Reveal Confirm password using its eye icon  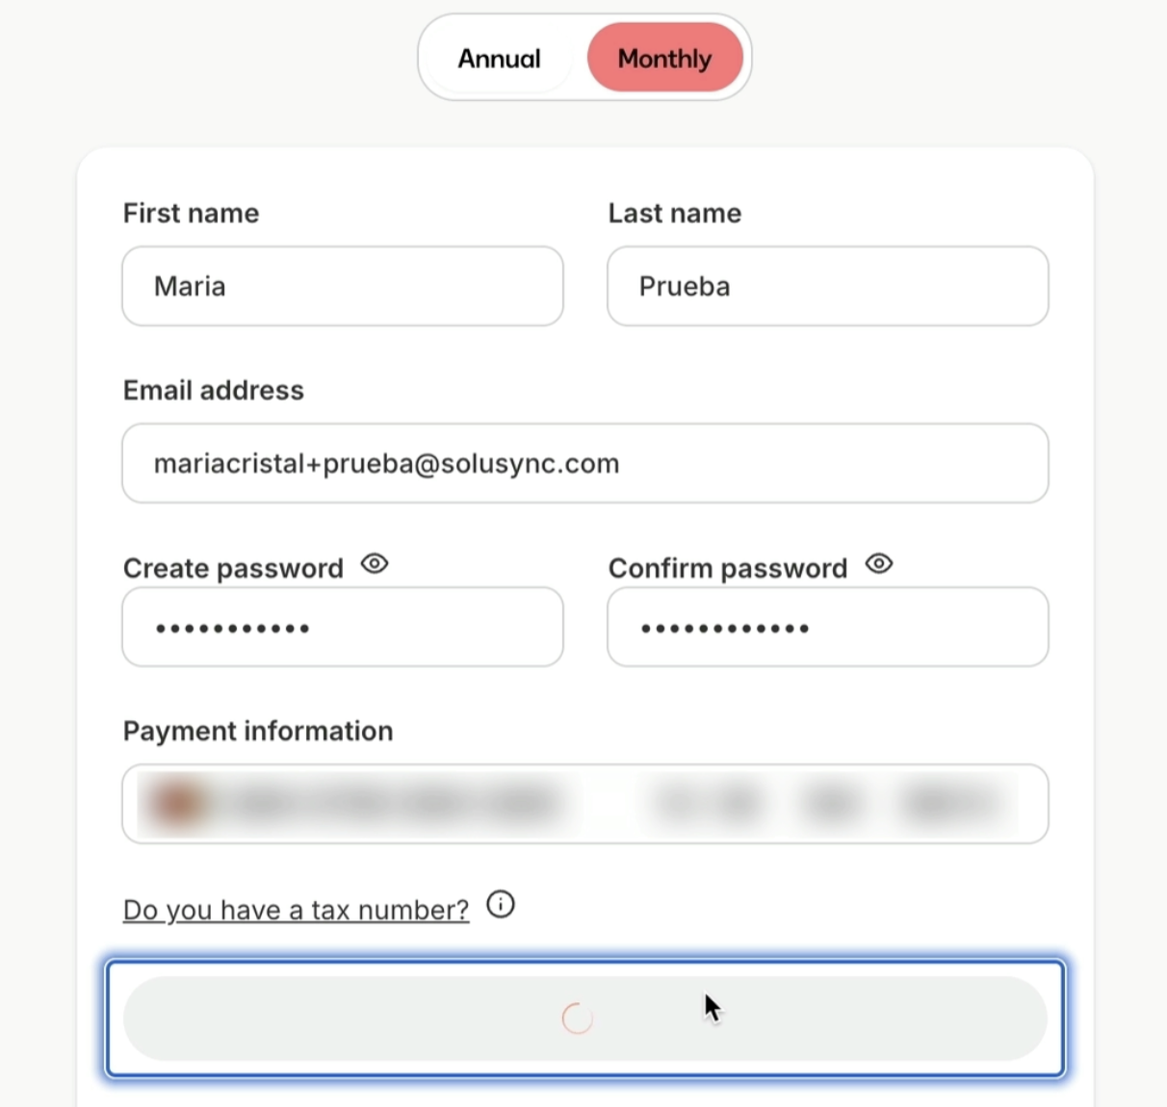(879, 564)
